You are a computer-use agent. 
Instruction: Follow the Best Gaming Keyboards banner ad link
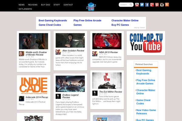[x=53, y=21]
